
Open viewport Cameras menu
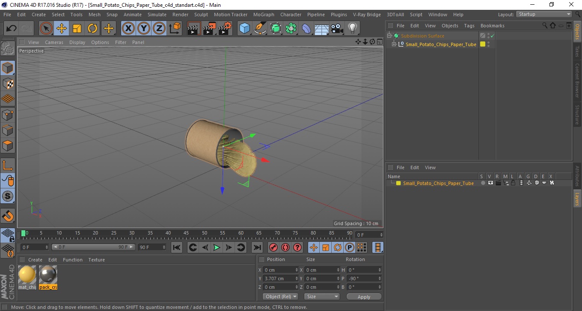tap(54, 42)
